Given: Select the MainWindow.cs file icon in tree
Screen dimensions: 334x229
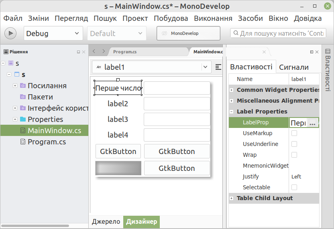Looking at the screenshot, I should [23, 130].
